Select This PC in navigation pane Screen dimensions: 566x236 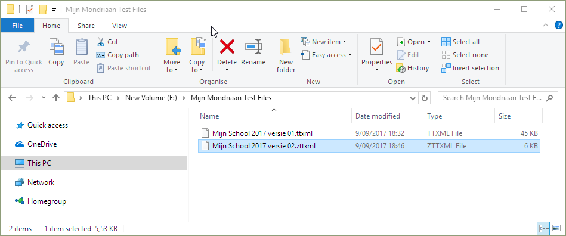click(x=94, y=163)
